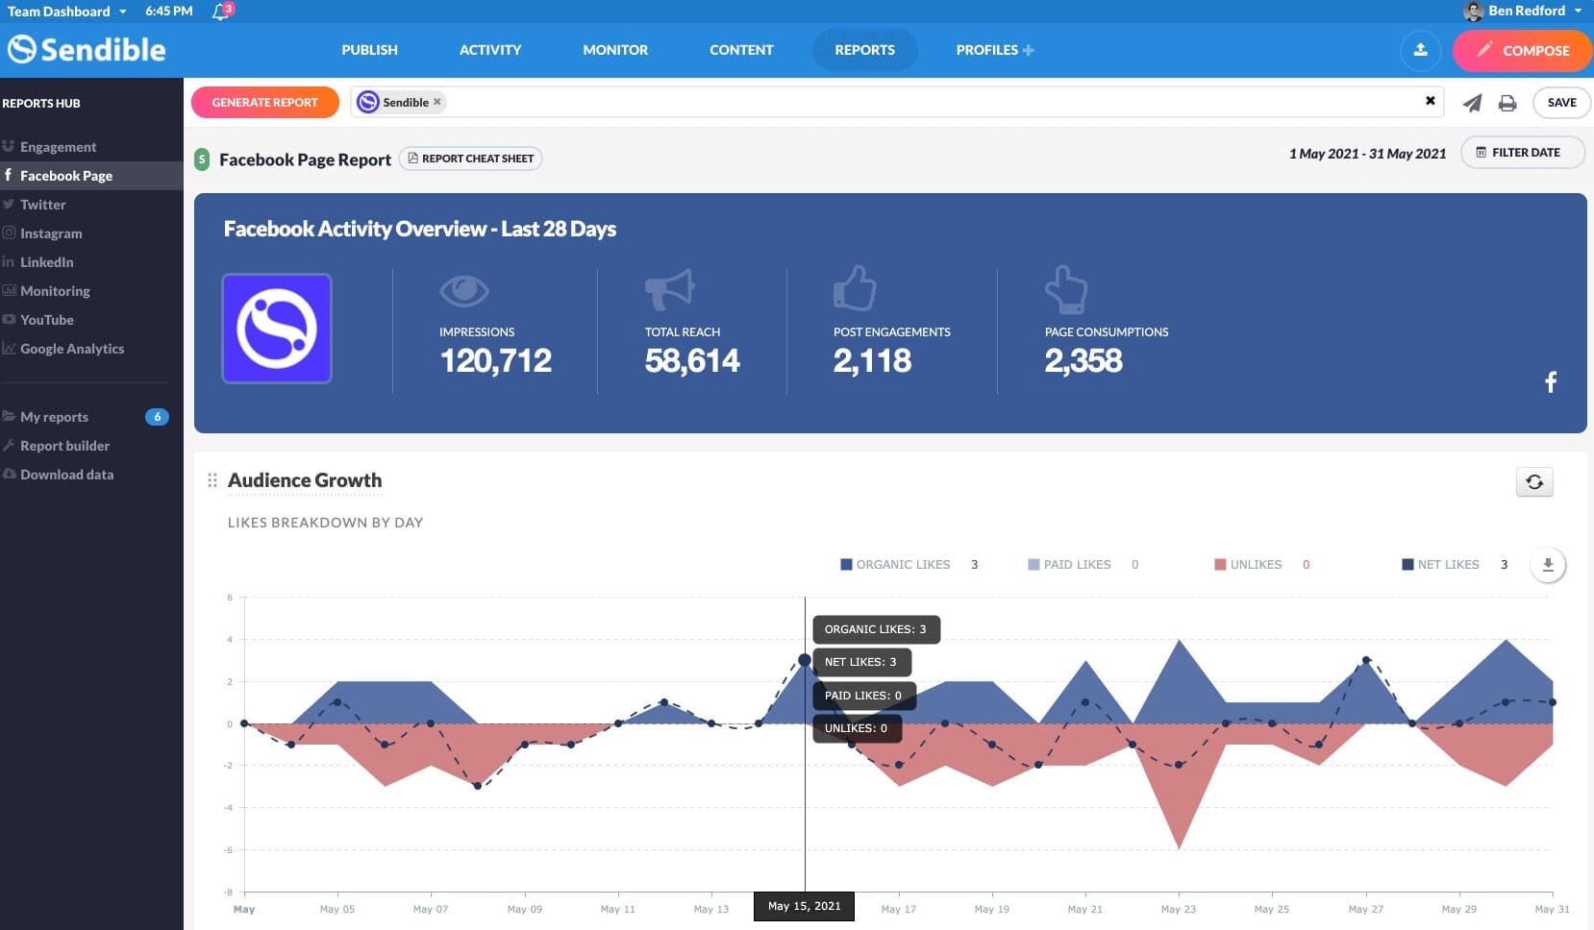Clear the profile search field X
Screen dimensions: 1594x930
(x=1430, y=101)
